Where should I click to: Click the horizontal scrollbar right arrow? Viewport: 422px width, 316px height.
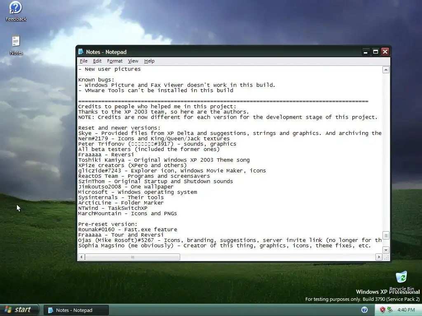click(x=379, y=257)
